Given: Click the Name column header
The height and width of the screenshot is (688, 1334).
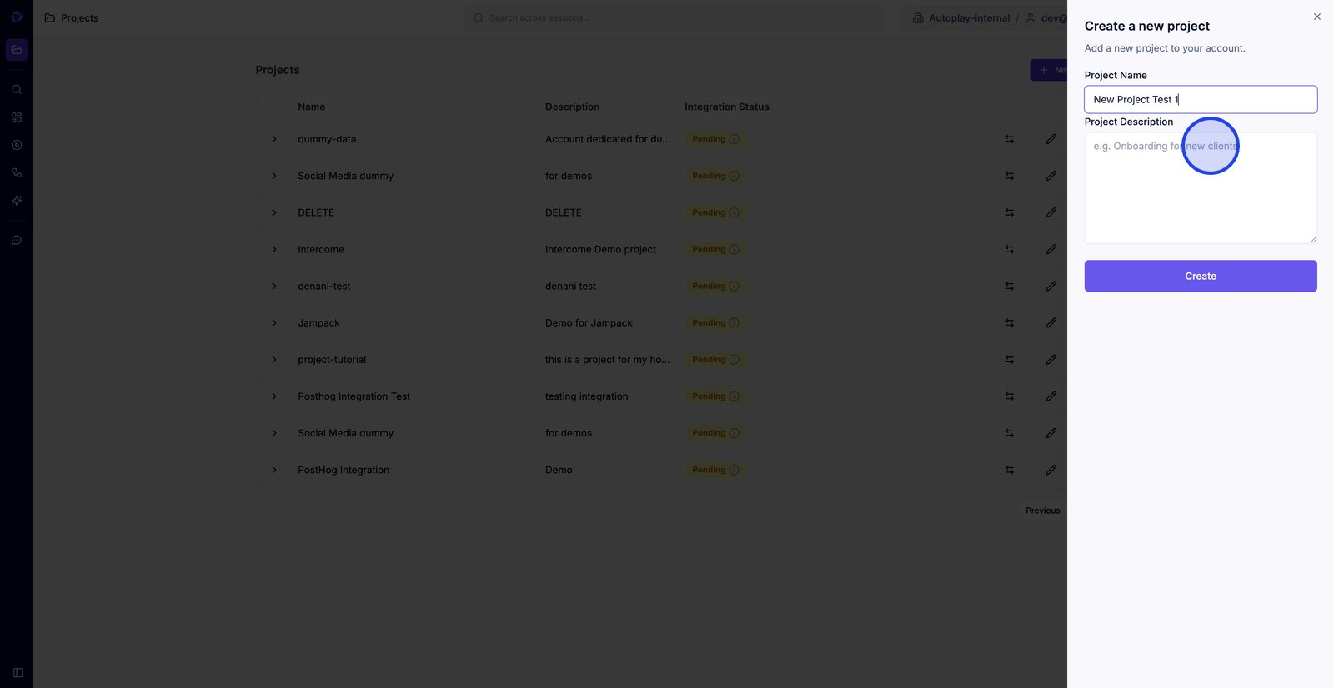Looking at the screenshot, I should [312, 107].
